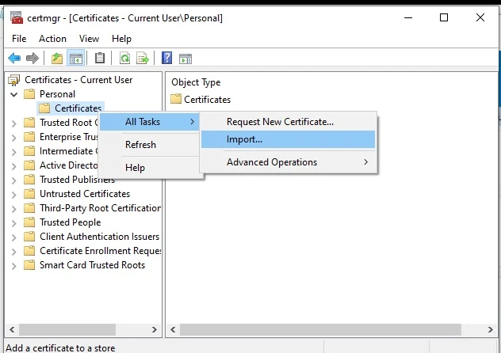Click left arrow of details pane scrollbar
Image resolution: width=501 pixels, height=353 pixels.
173,329
